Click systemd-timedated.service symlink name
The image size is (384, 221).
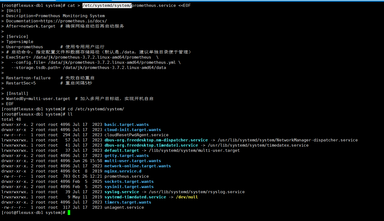click(135, 197)
